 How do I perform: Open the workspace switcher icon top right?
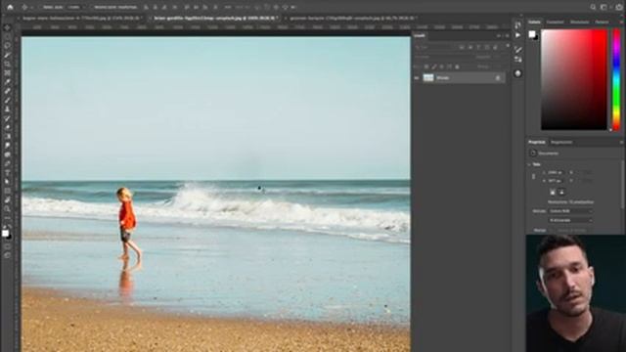pos(604,7)
